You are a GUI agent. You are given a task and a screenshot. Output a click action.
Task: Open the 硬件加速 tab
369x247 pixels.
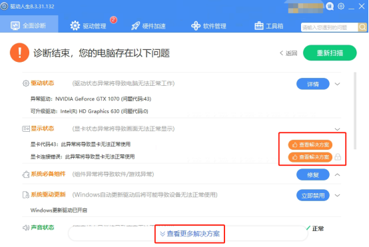coord(149,26)
